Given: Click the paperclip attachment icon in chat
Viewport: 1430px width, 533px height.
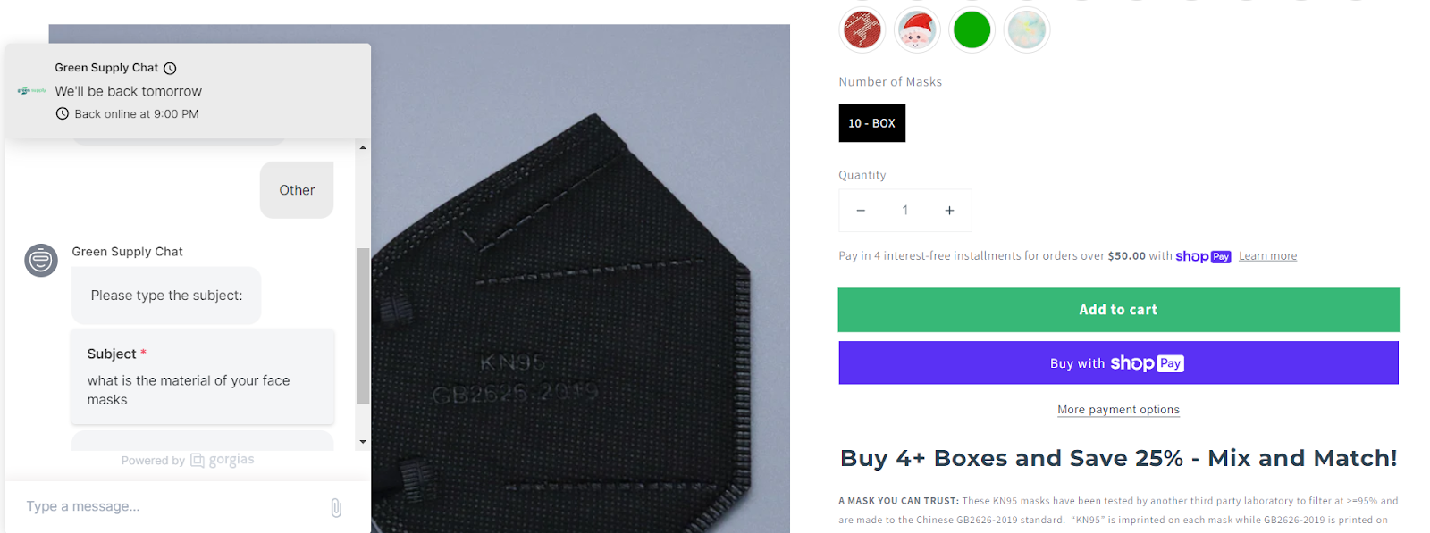Looking at the screenshot, I should tap(336, 508).
